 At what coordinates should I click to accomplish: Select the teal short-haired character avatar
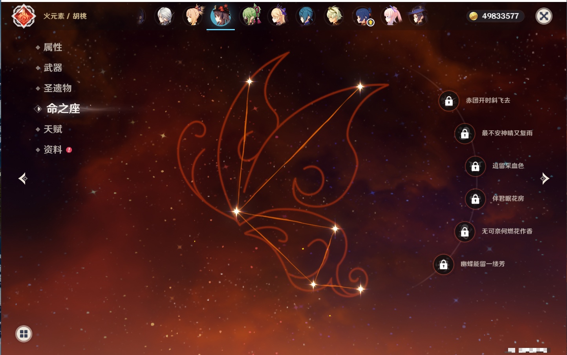coord(306,16)
